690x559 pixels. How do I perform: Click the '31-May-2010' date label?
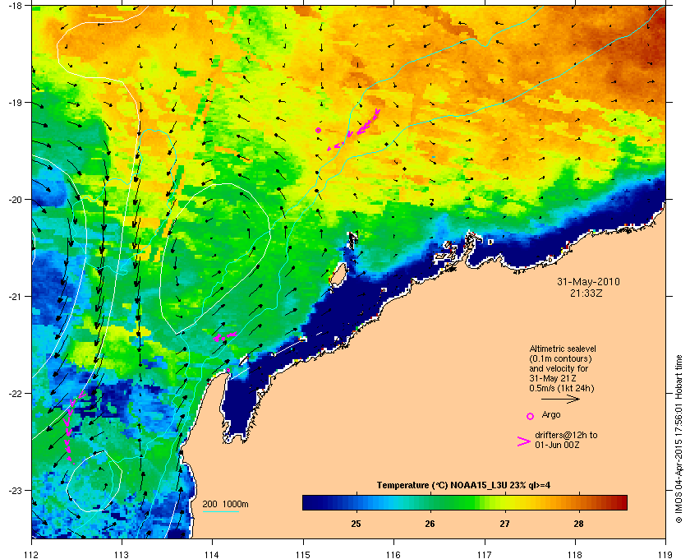[588, 282]
